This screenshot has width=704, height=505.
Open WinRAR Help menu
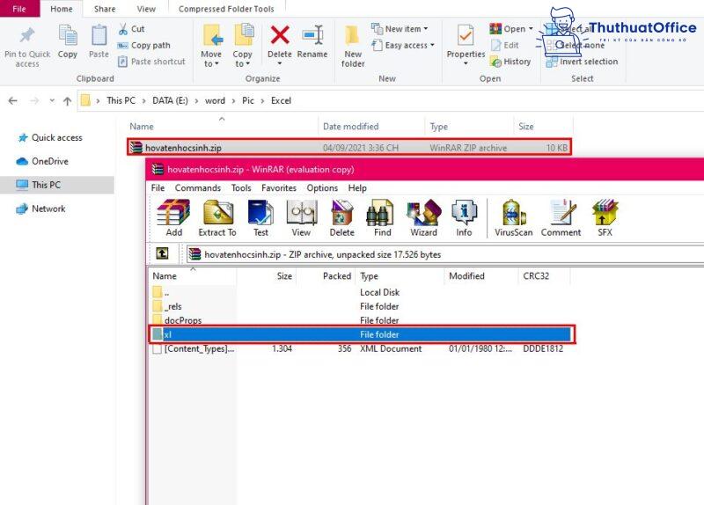357,188
